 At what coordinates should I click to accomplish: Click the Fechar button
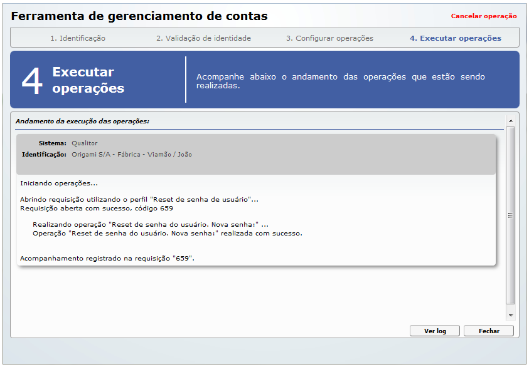point(488,331)
